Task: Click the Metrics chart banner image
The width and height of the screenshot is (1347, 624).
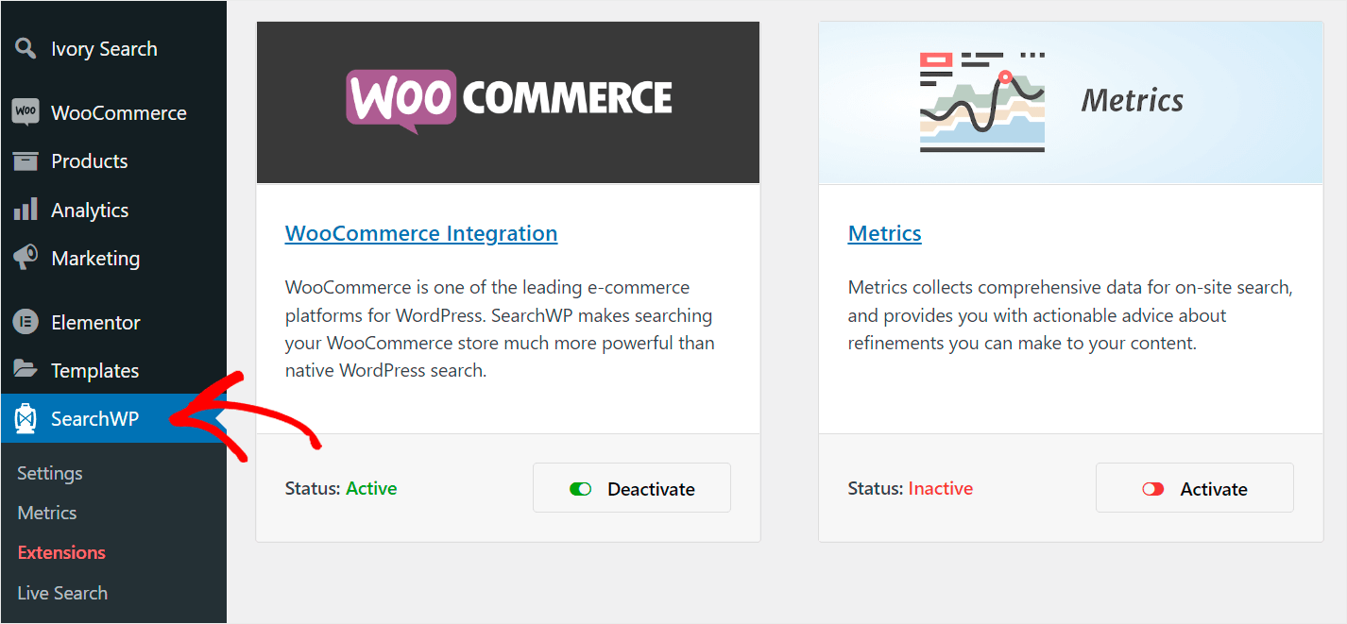Action: click(1070, 102)
